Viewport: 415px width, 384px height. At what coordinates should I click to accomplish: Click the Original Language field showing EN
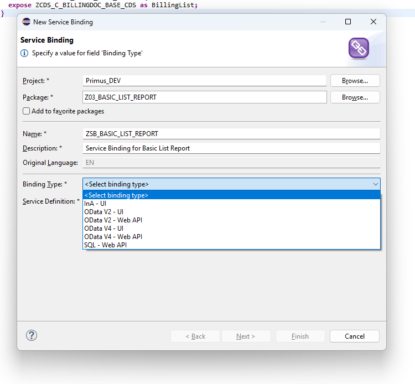click(x=232, y=162)
